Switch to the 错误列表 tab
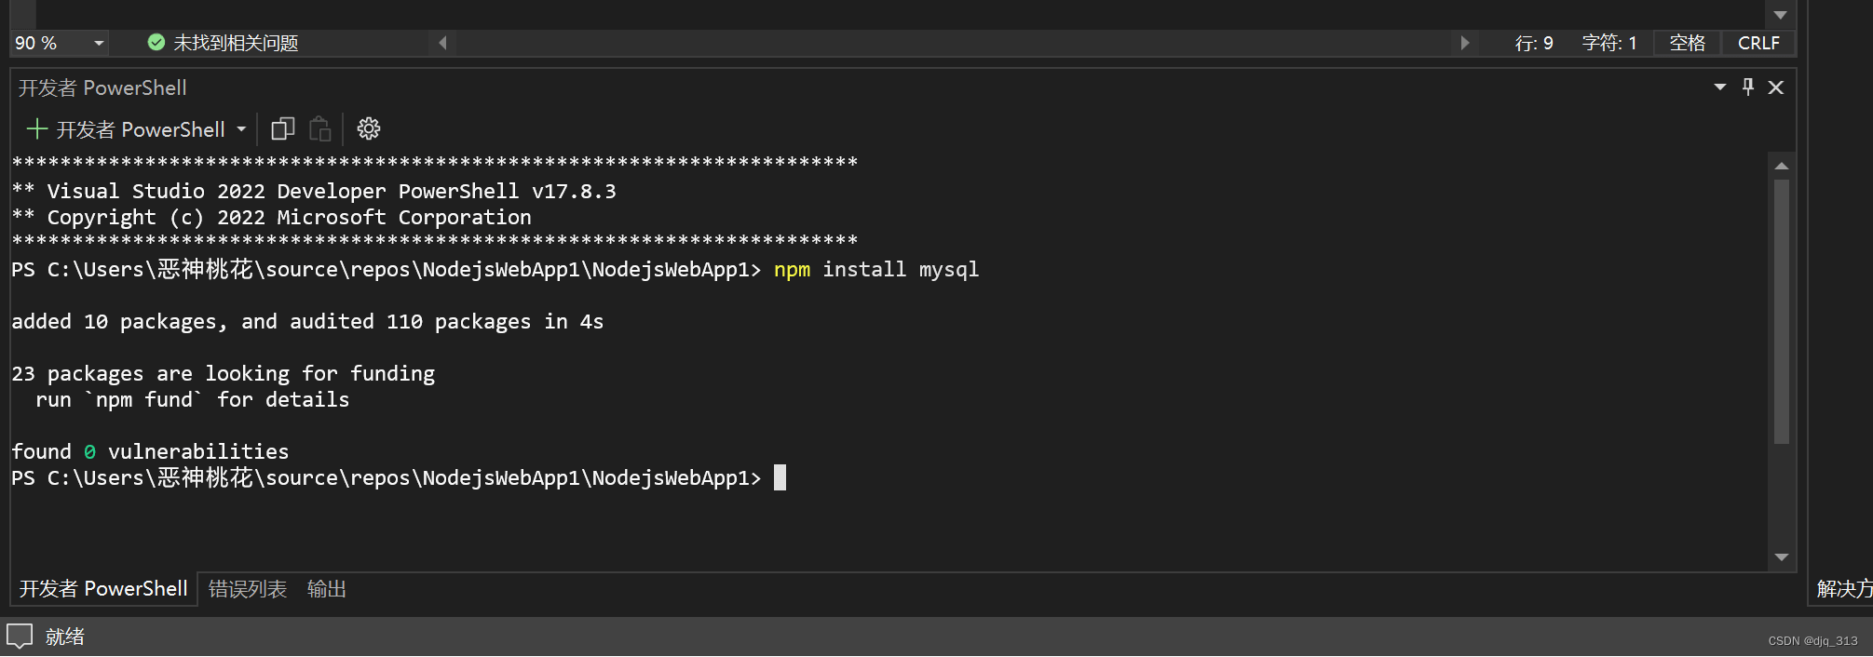 click(x=248, y=589)
